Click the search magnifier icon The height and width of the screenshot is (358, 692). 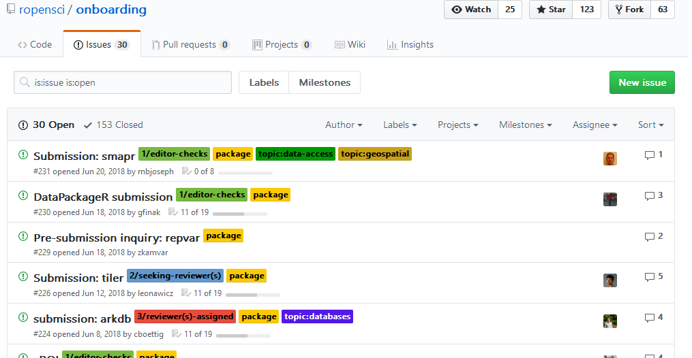coord(25,82)
